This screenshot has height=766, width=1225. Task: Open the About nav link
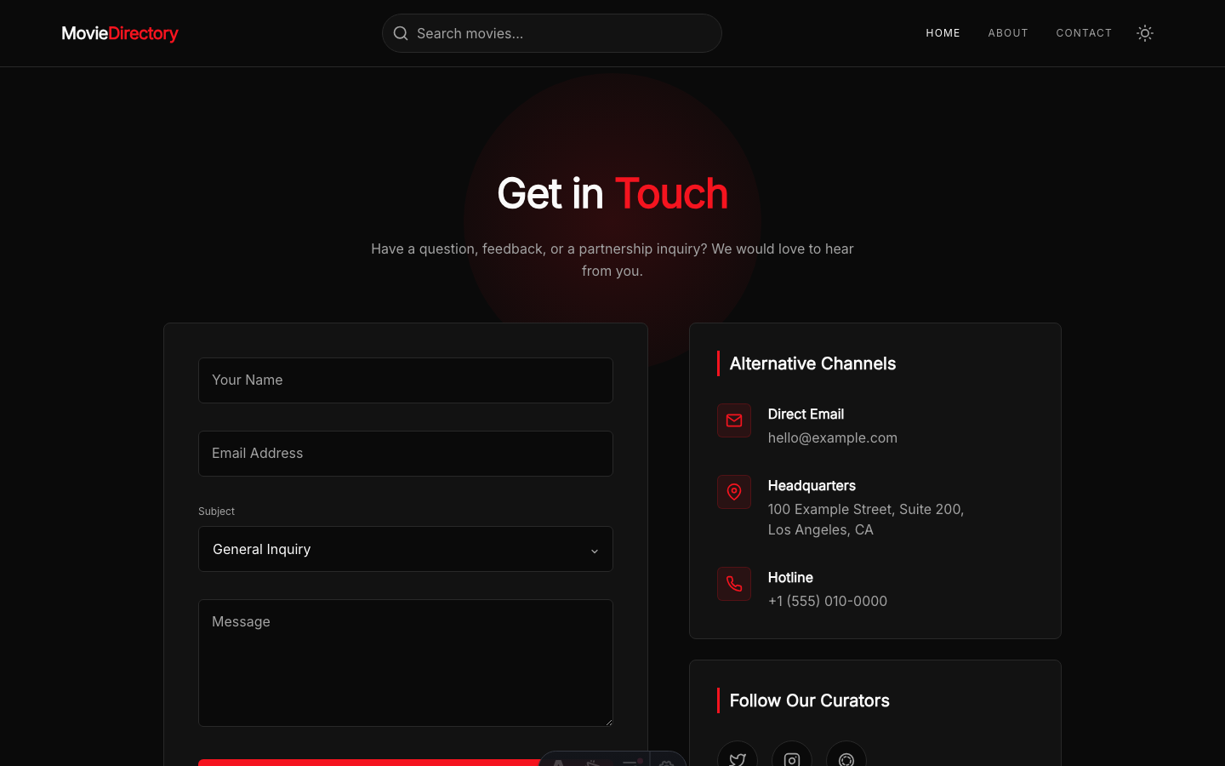1008,33
